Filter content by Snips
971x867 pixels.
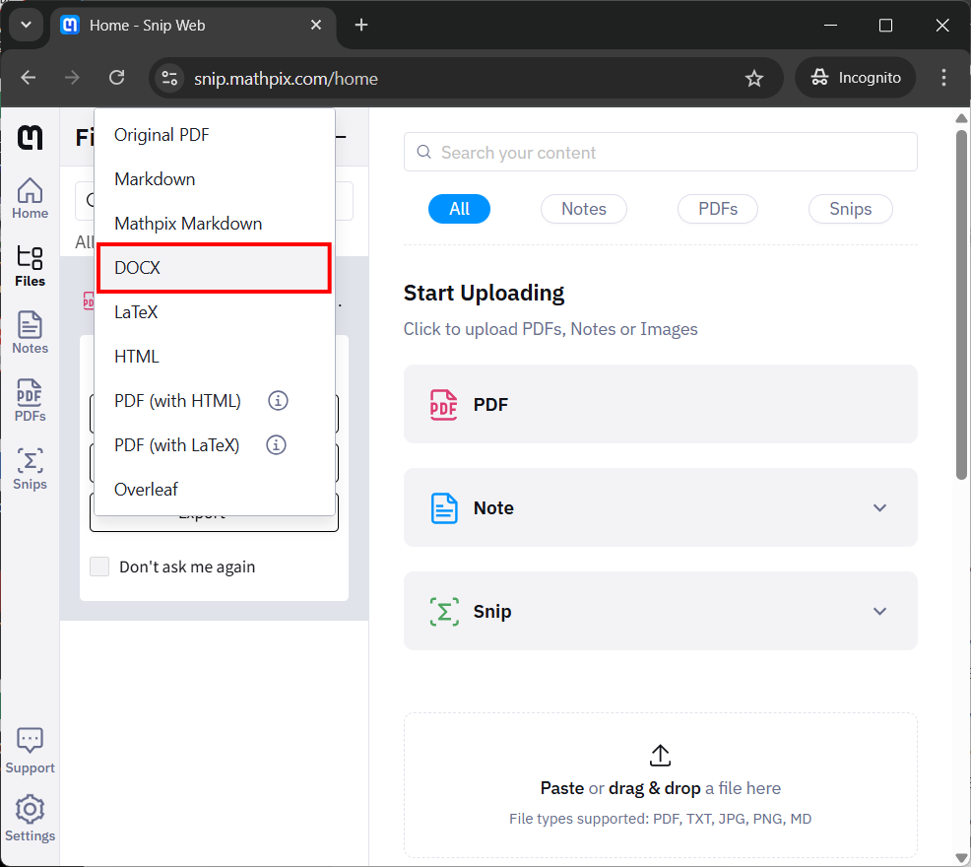850,209
